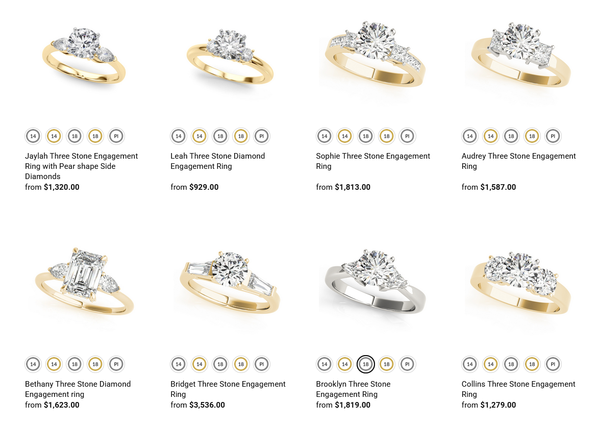
Task: Choose platinum PI swatch for Leah ring
Action: click(262, 136)
